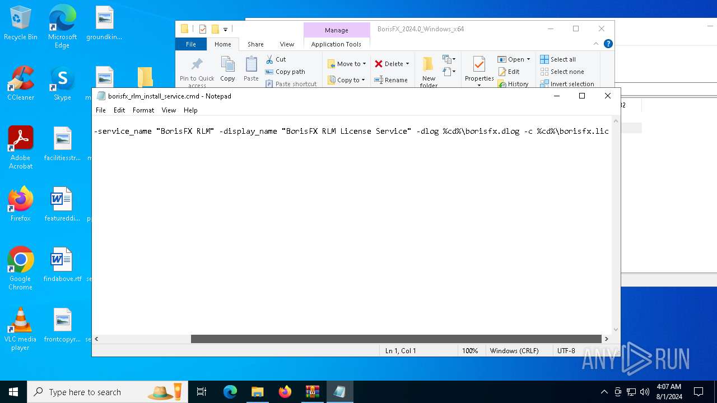
Task: Launch Google Chrome from desktop
Action: click(x=21, y=269)
